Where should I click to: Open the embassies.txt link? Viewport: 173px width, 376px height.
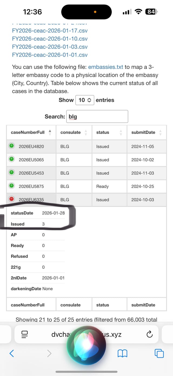point(106,67)
